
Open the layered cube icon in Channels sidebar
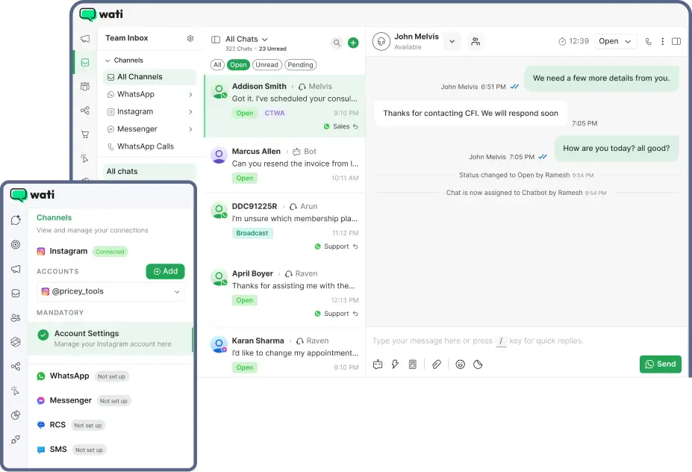(x=16, y=342)
